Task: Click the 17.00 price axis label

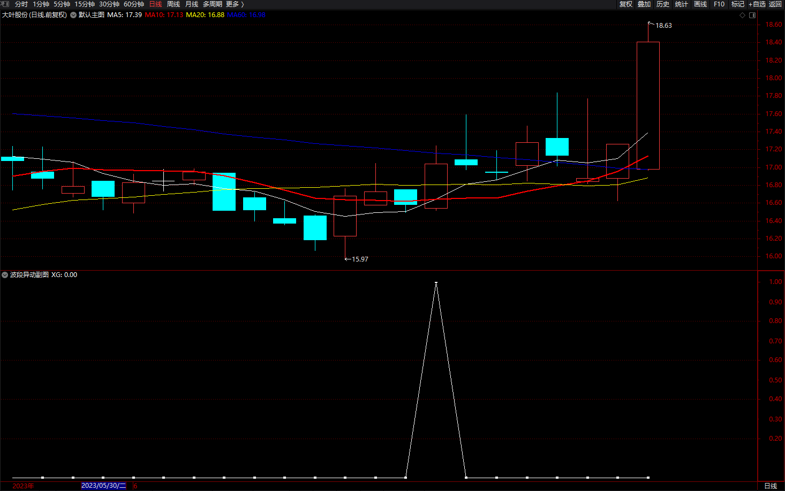Action: tap(773, 167)
